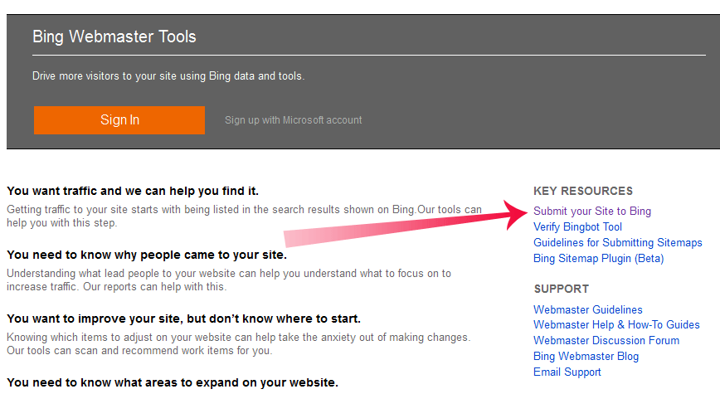Click the SUPPORT section heading
The width and height of the screenshot is (720, 394).
(x=561, y=289)
